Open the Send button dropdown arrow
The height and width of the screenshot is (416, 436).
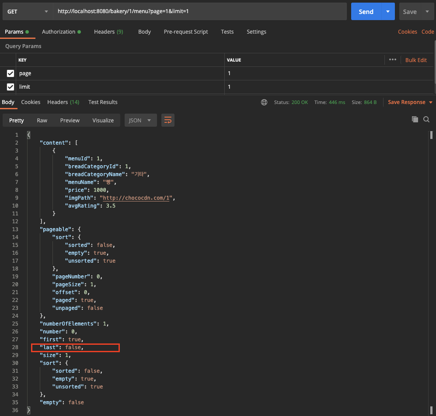pyautogui.click(x=388, y=11)
